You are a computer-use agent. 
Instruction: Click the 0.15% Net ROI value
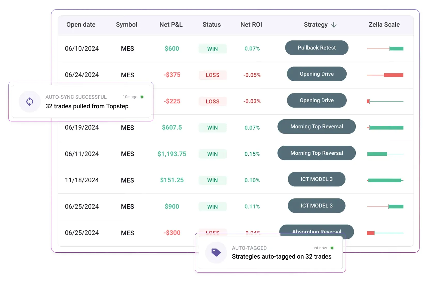252,154
